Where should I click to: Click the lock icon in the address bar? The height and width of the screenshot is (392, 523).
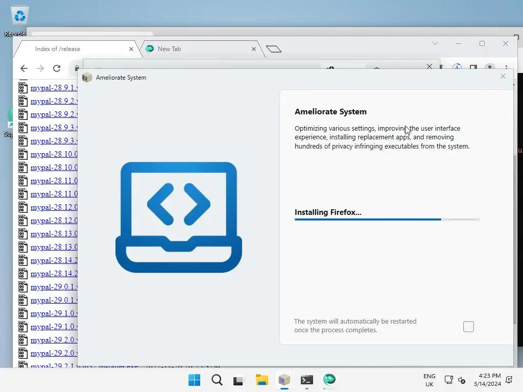point(77,68)
